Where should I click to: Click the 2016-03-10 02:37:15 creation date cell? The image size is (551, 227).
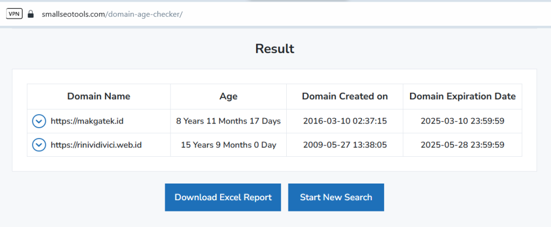(345, 121)
